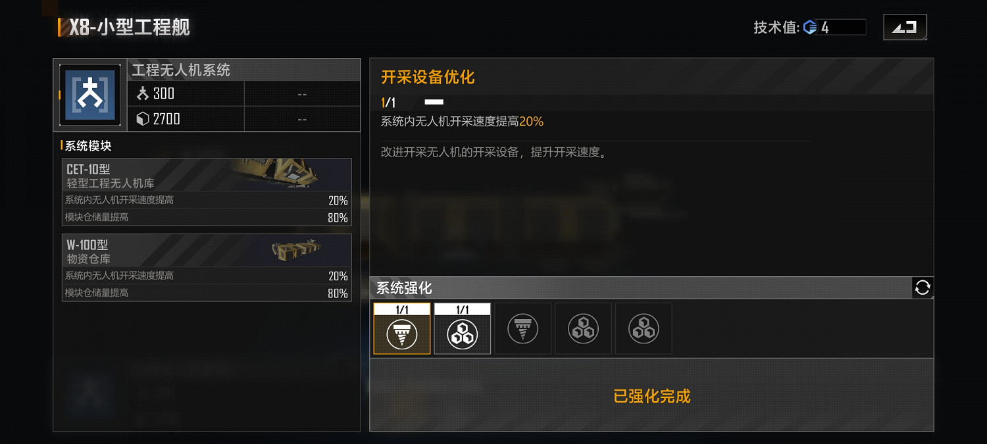This screenshot has height=444, width=987.
Task: Choose the fifth locked cube upgrade icon
Action: tap(644, 328)
